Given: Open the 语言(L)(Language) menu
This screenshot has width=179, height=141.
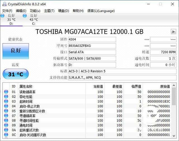Looking at the screenshot, I should pyautogui.click(x=101, y=11).
